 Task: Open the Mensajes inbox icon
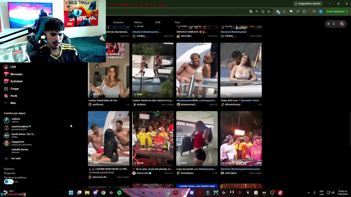pos(6,74)
